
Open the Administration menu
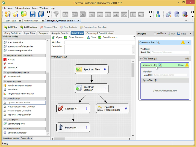click(22, 8)
